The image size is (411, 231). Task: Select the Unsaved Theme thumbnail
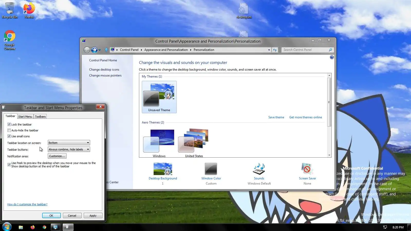click(x=159, y=97)
